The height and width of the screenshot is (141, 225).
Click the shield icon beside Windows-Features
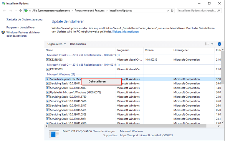pyautogui.click(x=3, y=33)
